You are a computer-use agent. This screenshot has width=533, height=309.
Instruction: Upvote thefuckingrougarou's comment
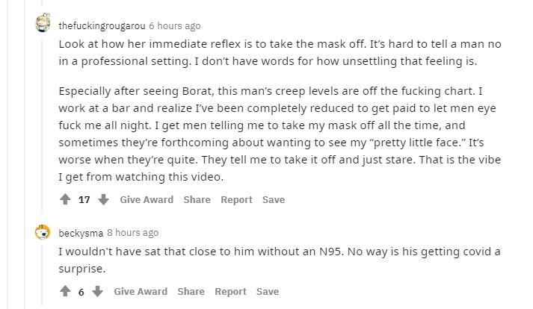[x=66, y=200]
